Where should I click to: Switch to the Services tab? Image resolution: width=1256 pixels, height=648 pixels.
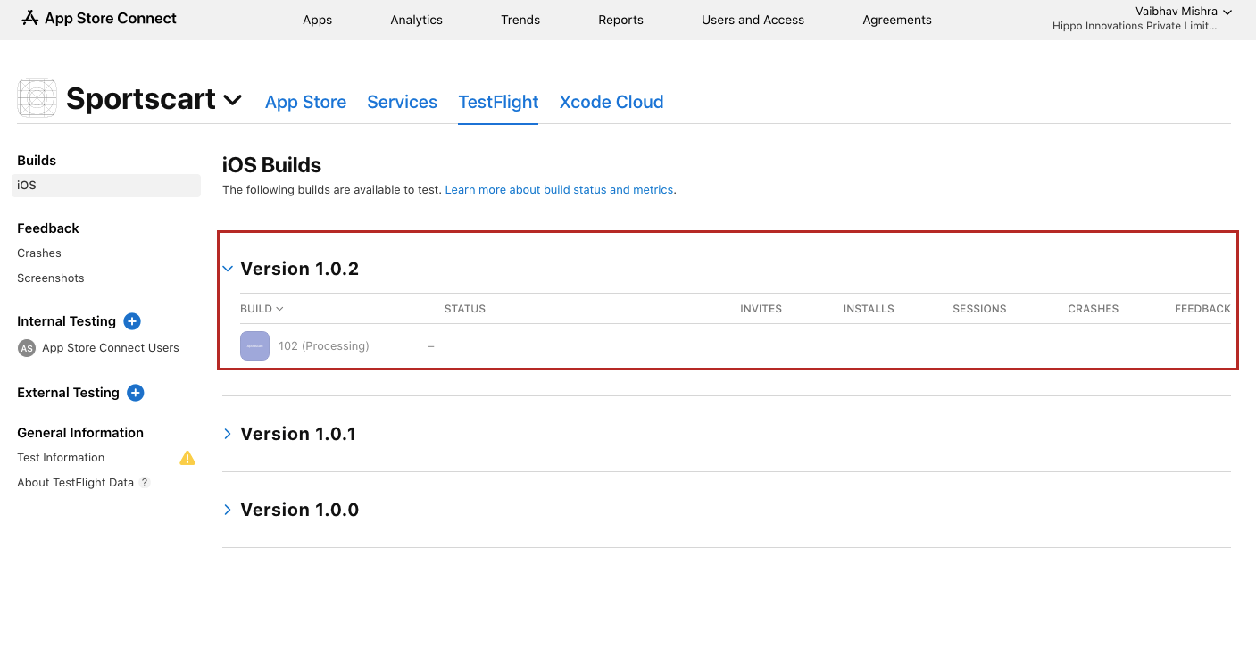403,102
